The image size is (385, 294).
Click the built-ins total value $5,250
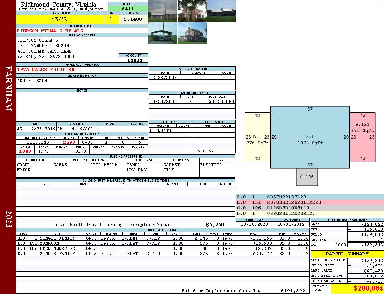(x=215, y=225)
